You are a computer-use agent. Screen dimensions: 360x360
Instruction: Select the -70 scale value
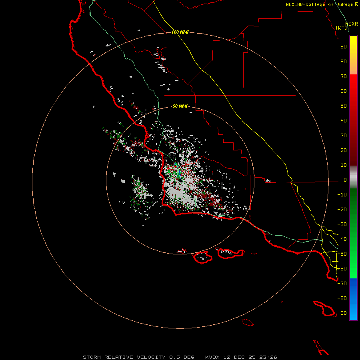click(342, 284)
